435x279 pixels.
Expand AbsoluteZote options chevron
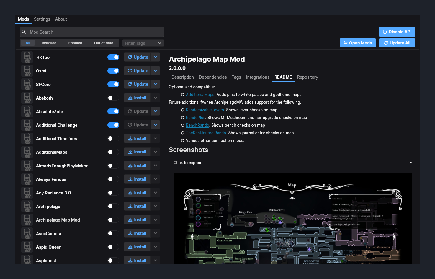pyautogui.click(x=156, y=111)
